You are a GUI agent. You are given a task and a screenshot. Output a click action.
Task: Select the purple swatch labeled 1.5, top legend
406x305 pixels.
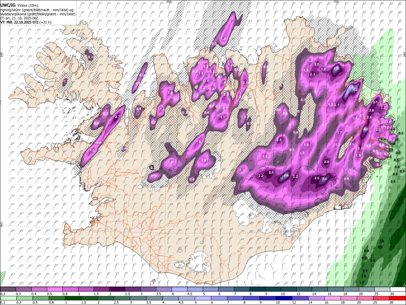(x=102, y=289)
